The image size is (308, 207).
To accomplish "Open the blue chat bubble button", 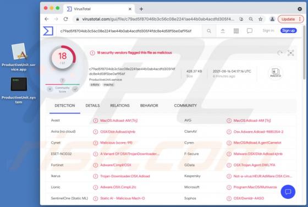I will tap(288, 192).
